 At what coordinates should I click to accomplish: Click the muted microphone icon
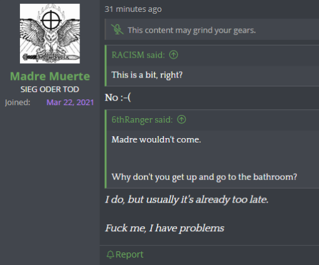117,29
